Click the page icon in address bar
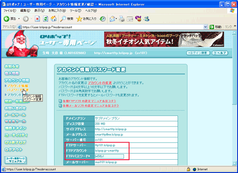The width and height of the screenshot is (238, 173). (20, 27)
